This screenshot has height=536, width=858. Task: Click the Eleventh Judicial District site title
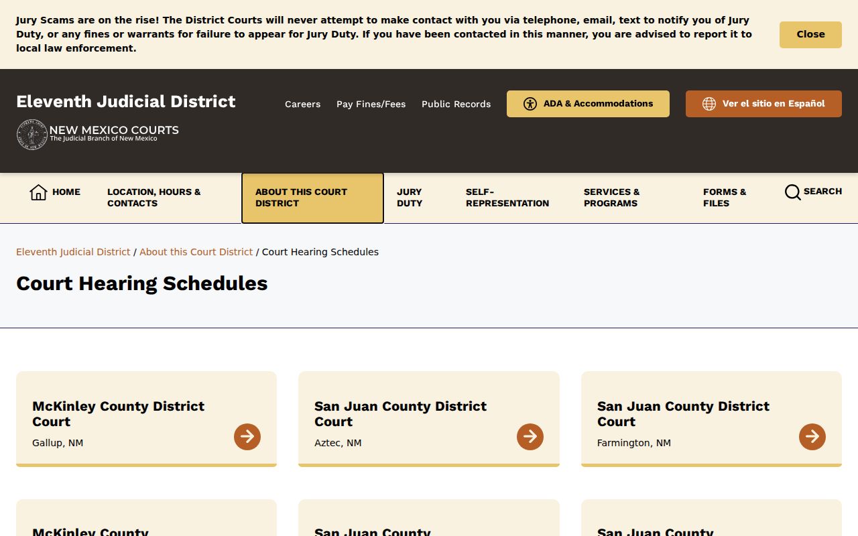(126, 102)
